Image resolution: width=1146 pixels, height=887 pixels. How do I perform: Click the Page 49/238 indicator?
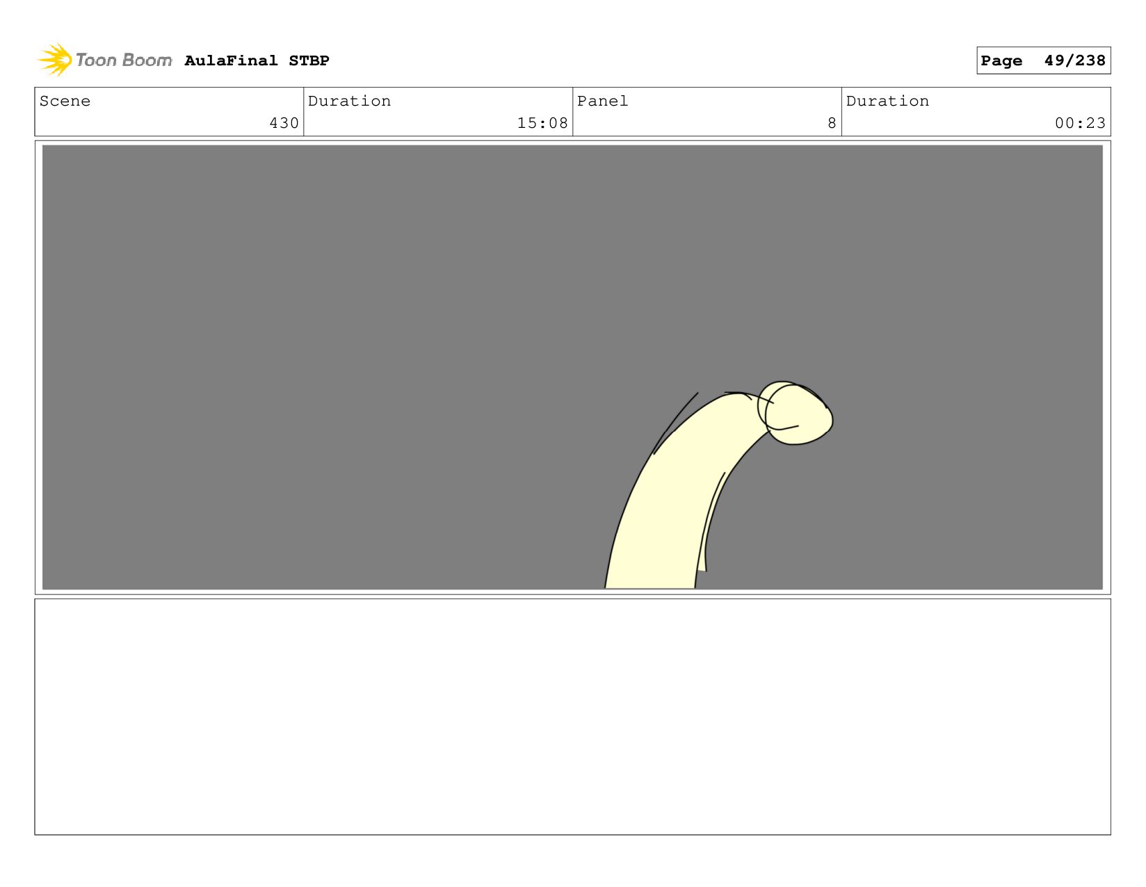1043,60
